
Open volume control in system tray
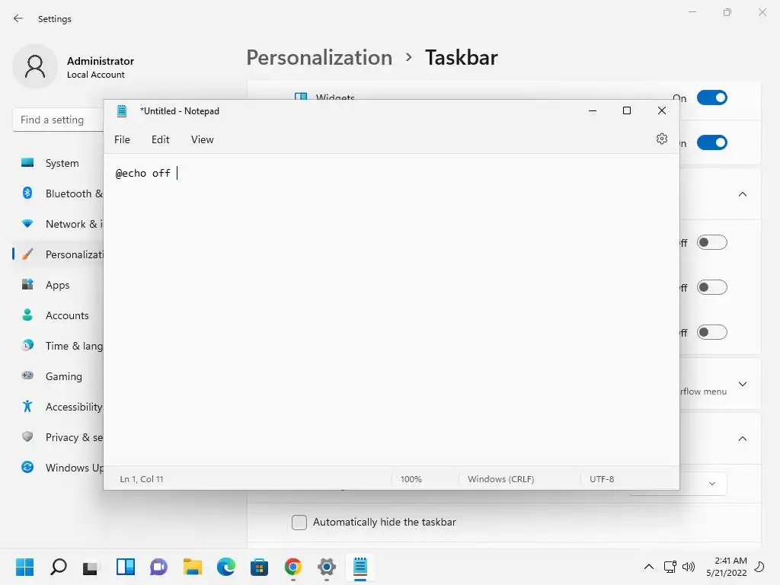[x=689, y=567]
